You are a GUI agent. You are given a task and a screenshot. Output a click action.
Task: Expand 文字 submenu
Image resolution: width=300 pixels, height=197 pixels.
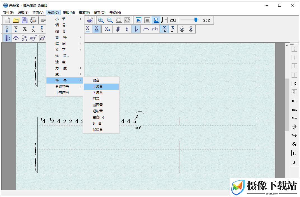click(x=65, y=49)
